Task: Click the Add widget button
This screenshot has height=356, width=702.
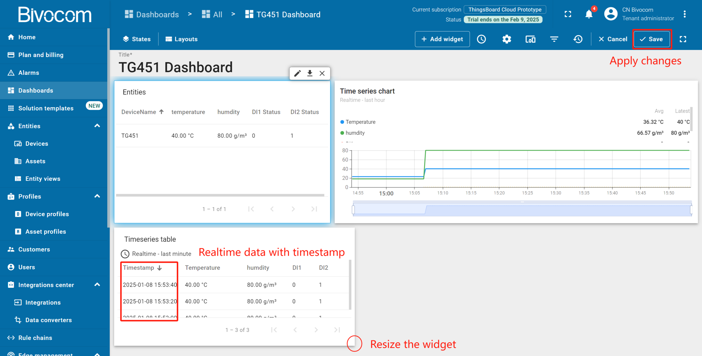Action: [442, 39]
